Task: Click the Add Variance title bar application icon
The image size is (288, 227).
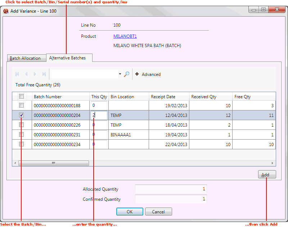Action: [x=5, y=11]
